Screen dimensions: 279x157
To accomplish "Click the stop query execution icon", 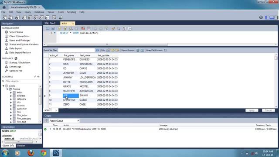I will 76,28.
